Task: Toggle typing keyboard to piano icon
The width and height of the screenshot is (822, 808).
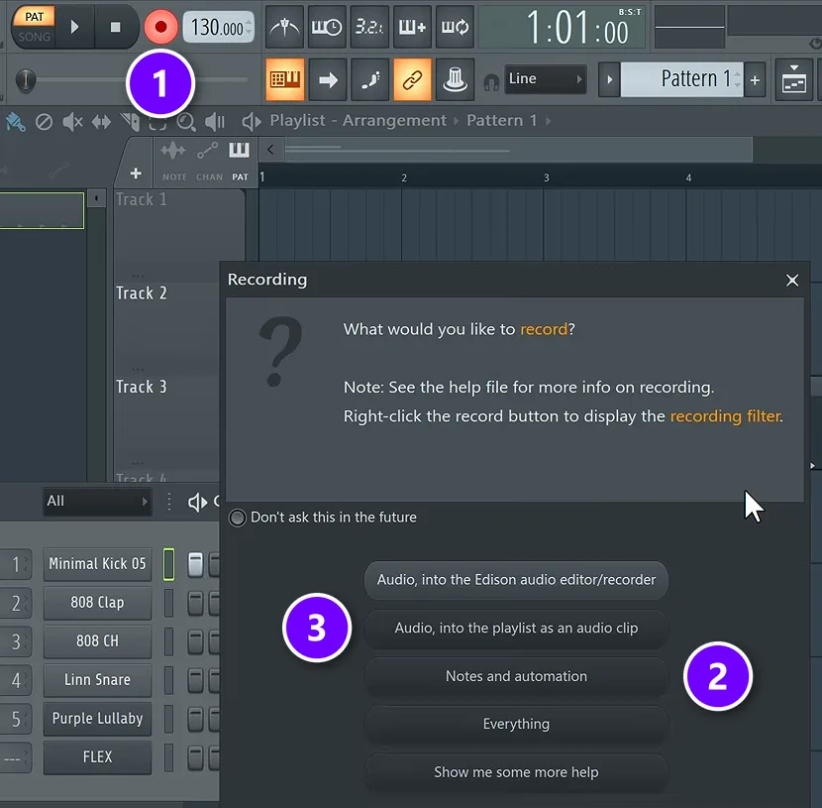Action: tap(284, 79)
